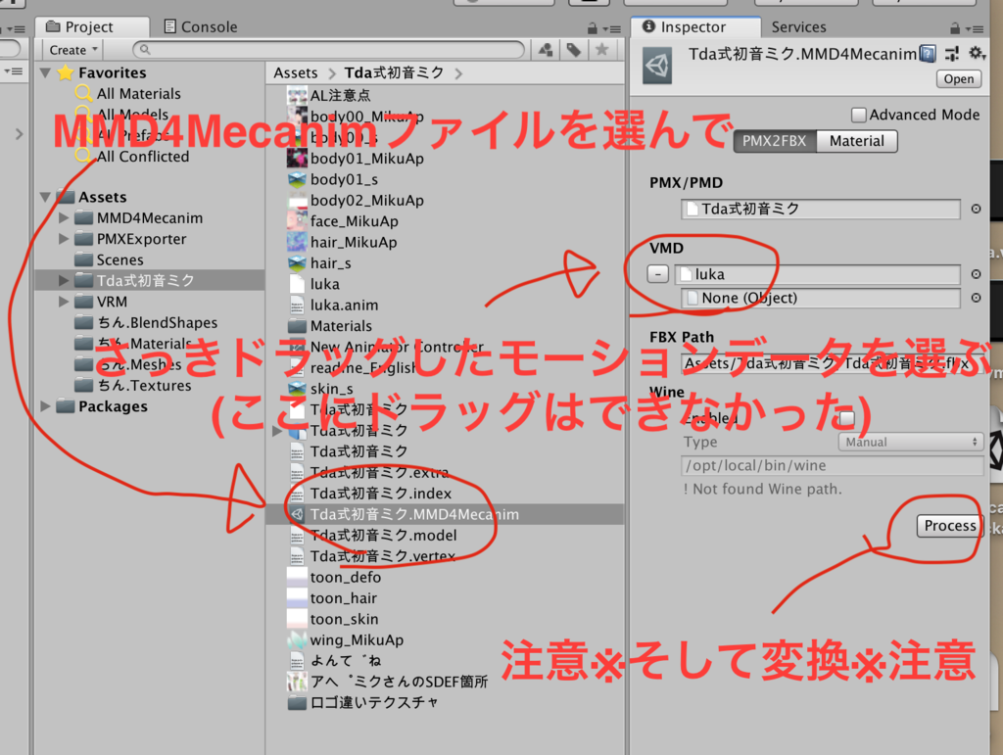The image size is (1003, 755).
Task: Select the body01_s asset icon
Action: point(297,179)
